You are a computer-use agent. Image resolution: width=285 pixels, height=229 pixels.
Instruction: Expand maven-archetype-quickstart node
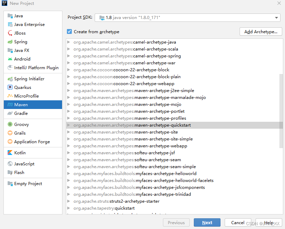tap(69, 125)
